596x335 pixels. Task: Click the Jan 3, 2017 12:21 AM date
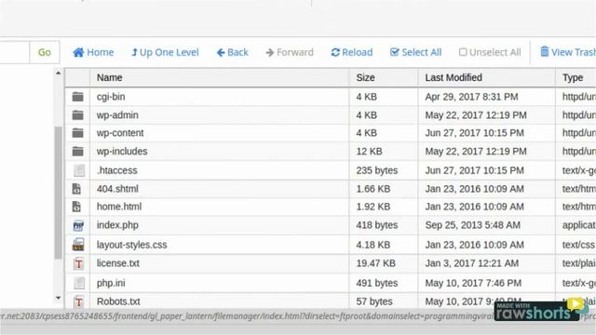(472, 263)
